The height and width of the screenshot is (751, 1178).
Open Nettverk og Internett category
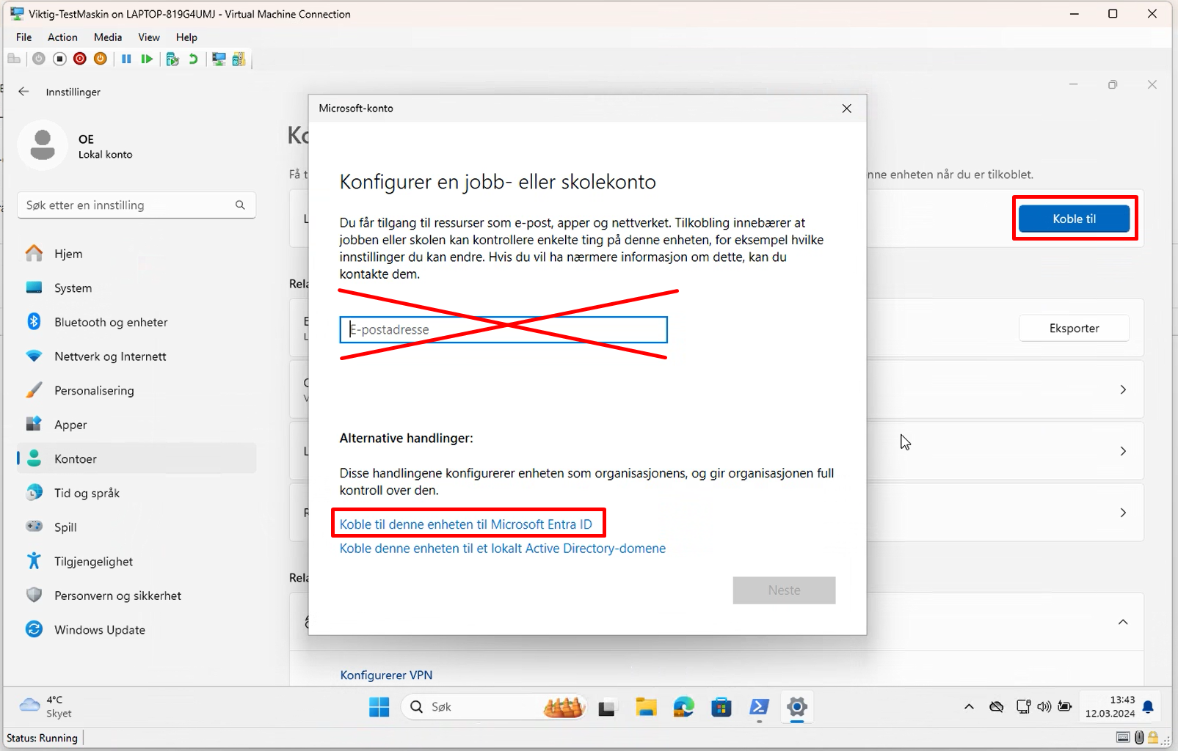click(x=137, y=356)
